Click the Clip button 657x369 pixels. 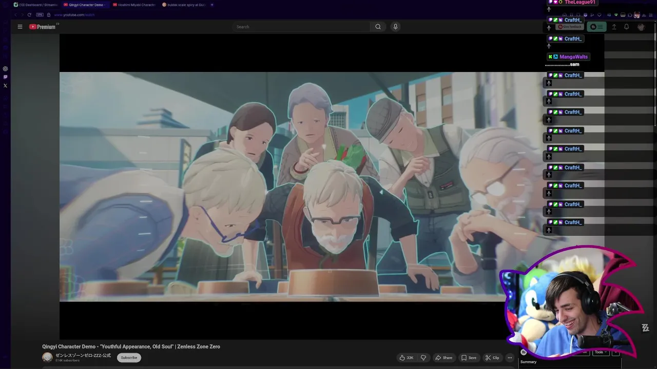pyautogui.click(x=493, y=358)
